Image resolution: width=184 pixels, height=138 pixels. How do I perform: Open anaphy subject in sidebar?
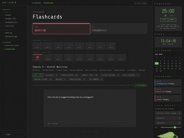pos(8,15)
